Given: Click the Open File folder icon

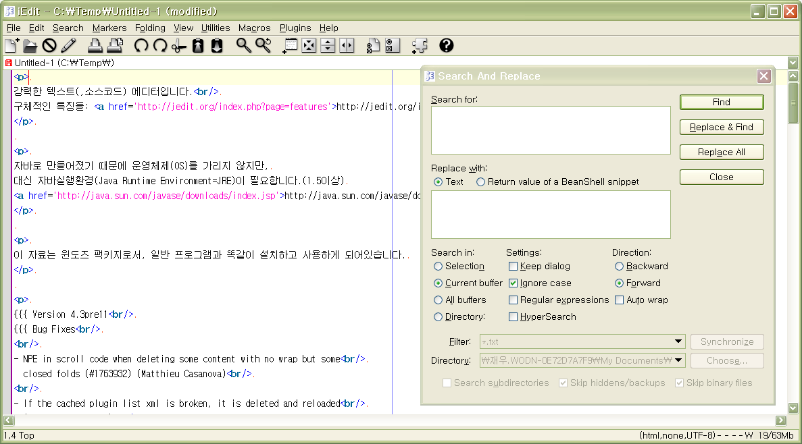Looking at the screenshot, I should (30, 45).
